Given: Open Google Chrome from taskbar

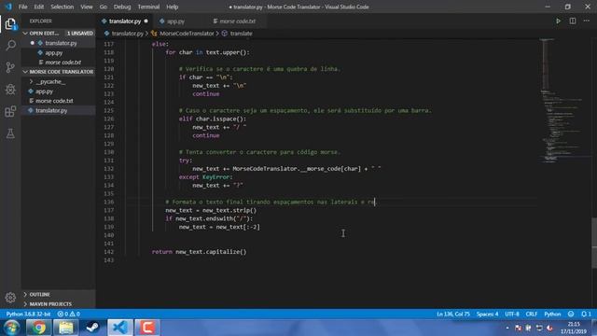Looking at the screenshot, I should click(38, 328).
